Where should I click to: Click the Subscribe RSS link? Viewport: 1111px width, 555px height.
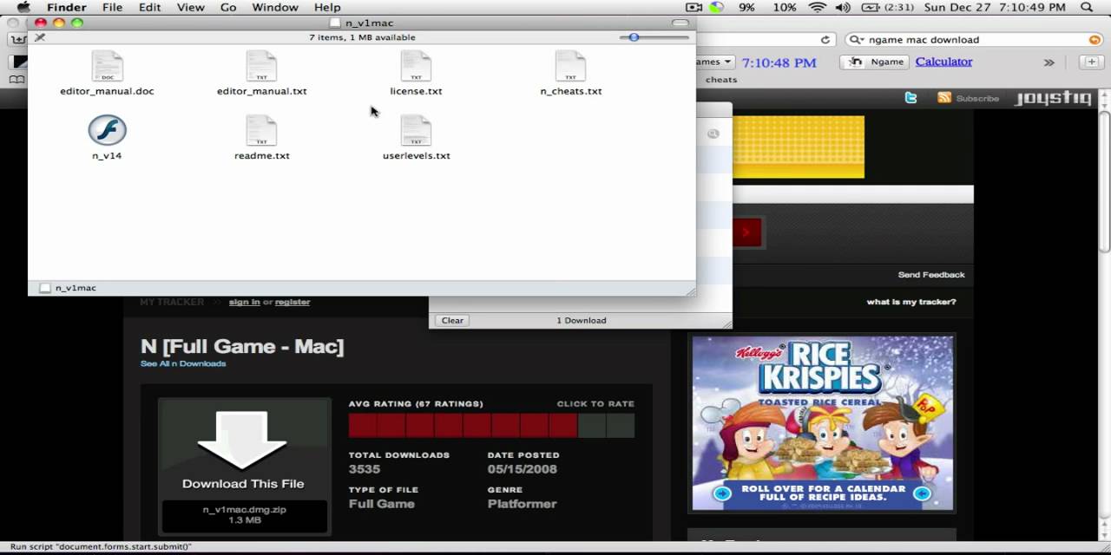click(x=977, y=99)
